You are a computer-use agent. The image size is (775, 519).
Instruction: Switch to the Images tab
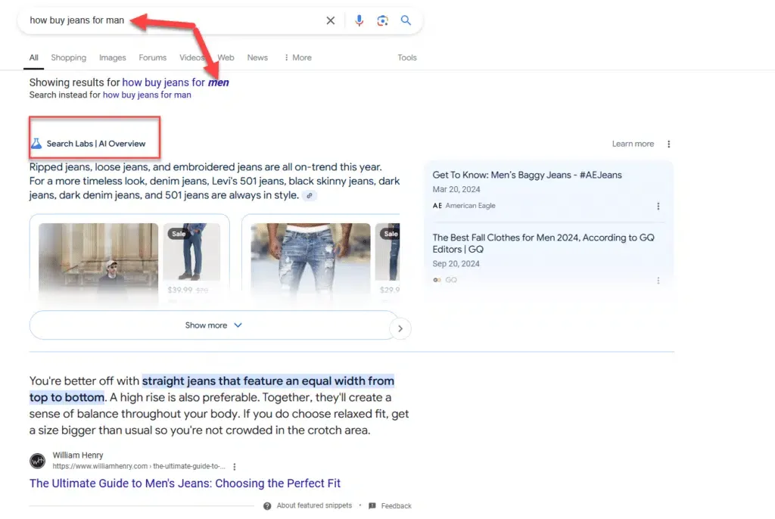112,57
